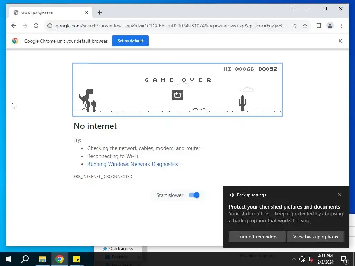Screen dimensions: 355x266
Task: Click the Backup settings gear icon
Action: point(231,195)
